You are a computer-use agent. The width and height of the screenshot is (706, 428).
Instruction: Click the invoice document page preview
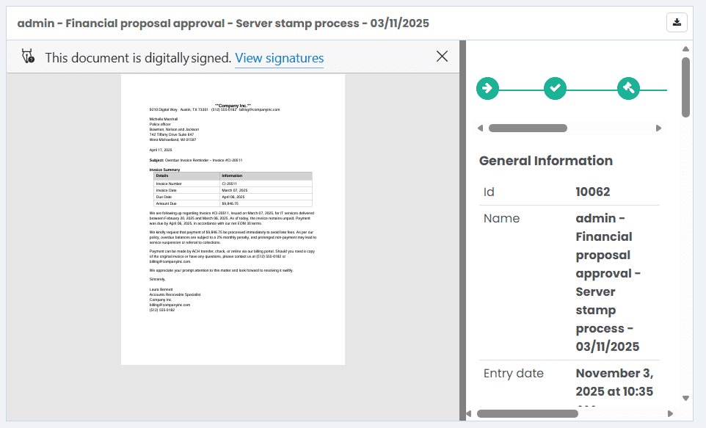tap(233, 219)
